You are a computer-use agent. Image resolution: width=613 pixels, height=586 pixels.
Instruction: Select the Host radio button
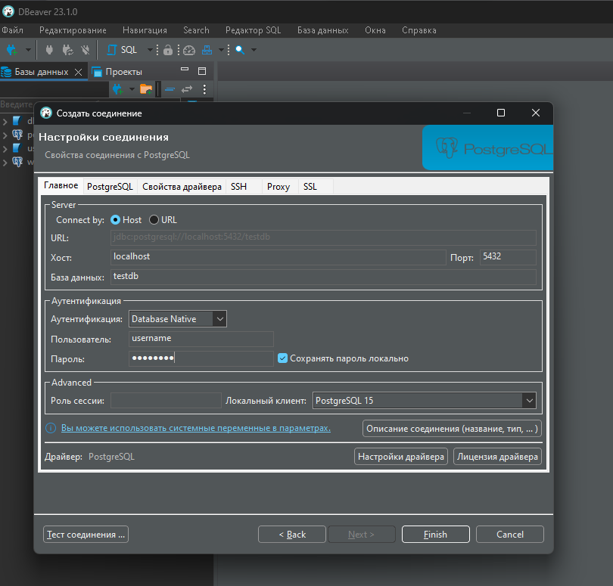[x=115, y=220]
